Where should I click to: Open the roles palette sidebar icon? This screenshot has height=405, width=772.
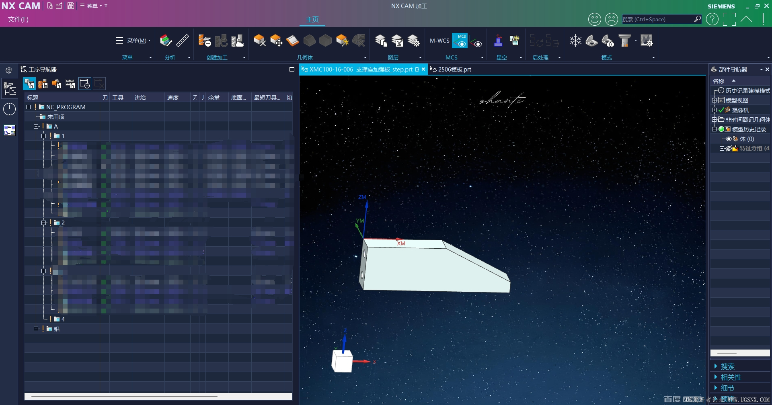point(9,130)
